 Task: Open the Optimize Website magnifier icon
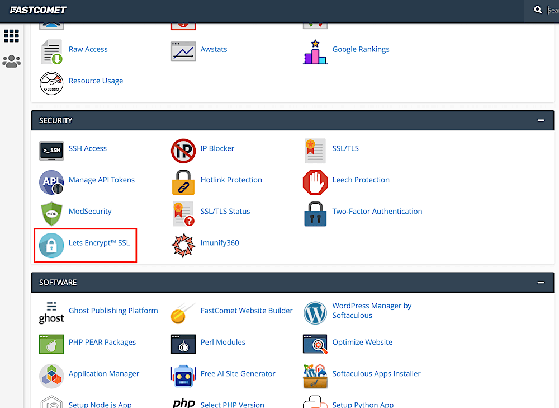point(315,344)
